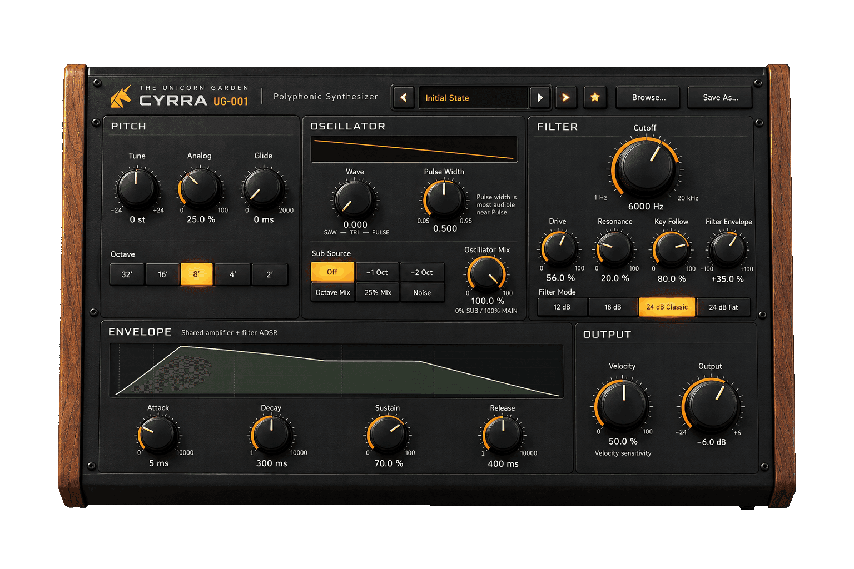Image resolution: width=854 pixels, height=569 pixels.
Task: Select the 2' octave
Action: pos(270,274)
